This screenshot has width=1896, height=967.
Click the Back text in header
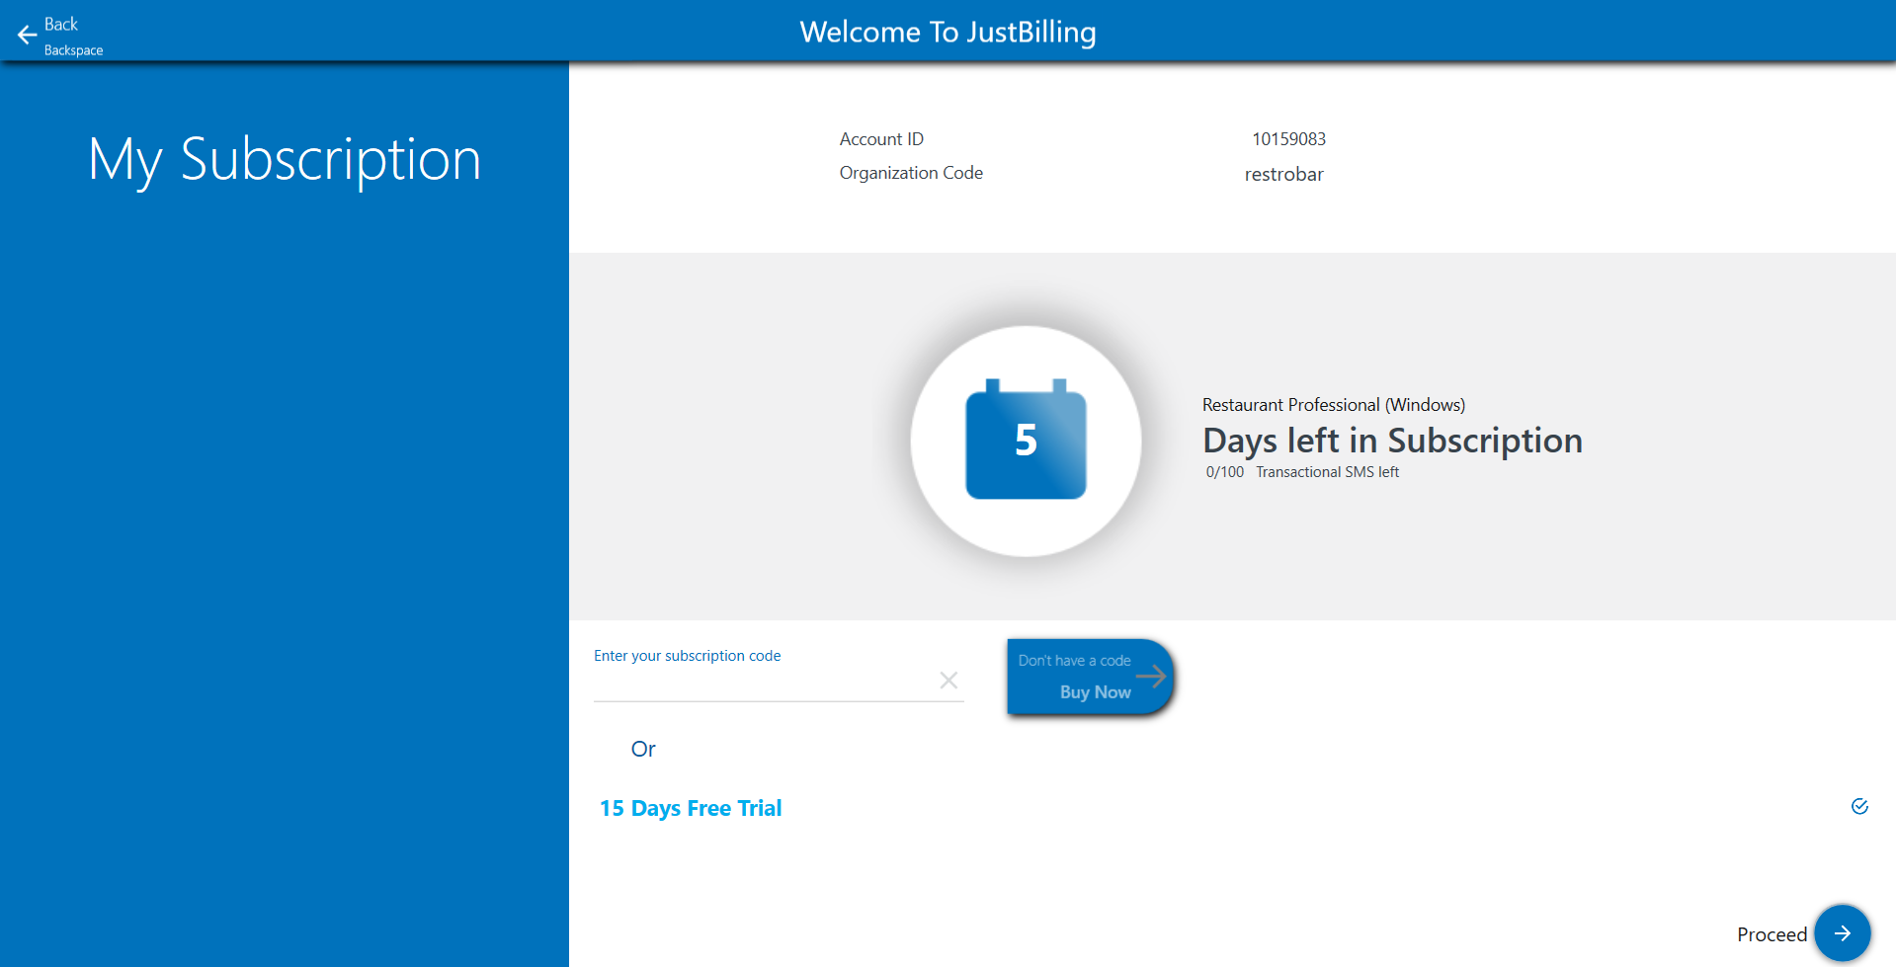pos(61,24)
